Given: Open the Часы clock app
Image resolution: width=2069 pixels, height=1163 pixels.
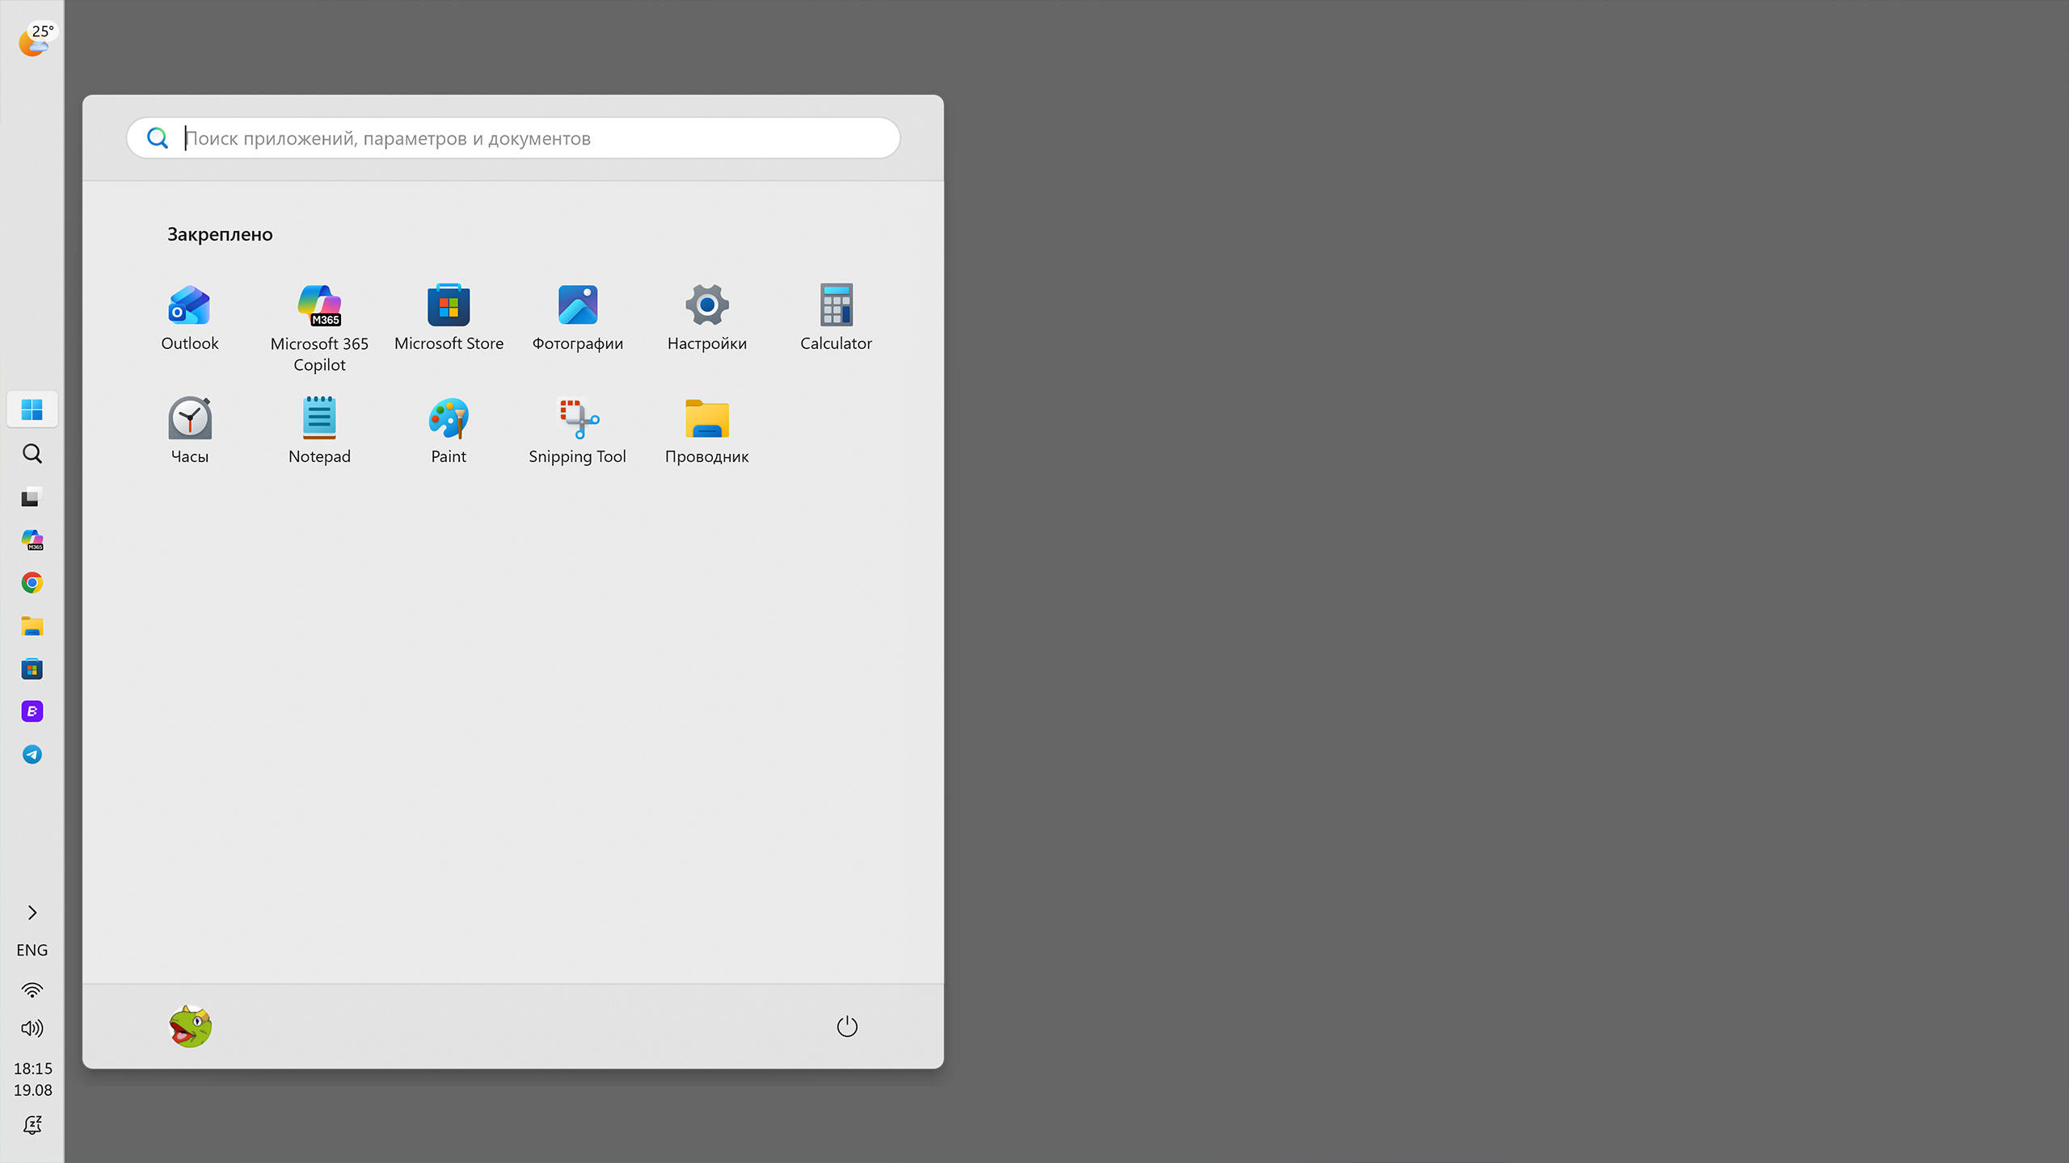Looking at the screenshot, I should pos(190,430).
